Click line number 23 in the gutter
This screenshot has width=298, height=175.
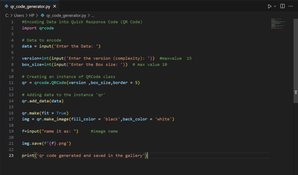pos(11,156)
